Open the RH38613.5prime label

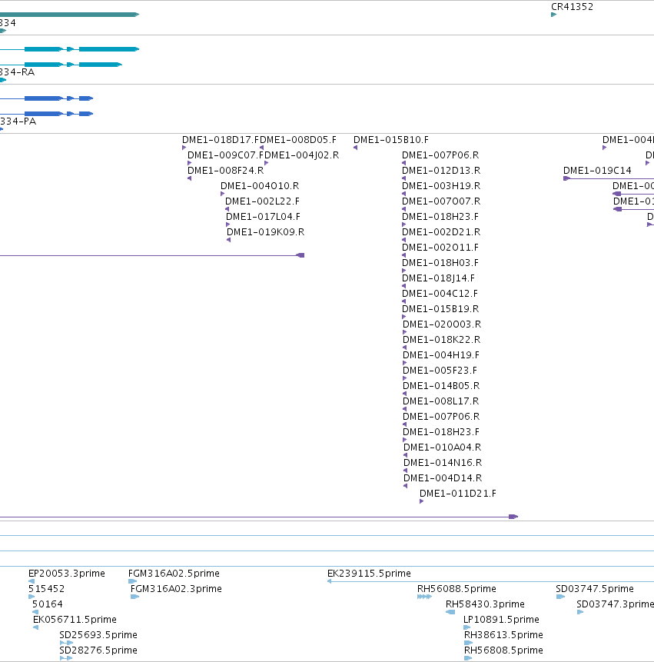(x=504, y=635)
